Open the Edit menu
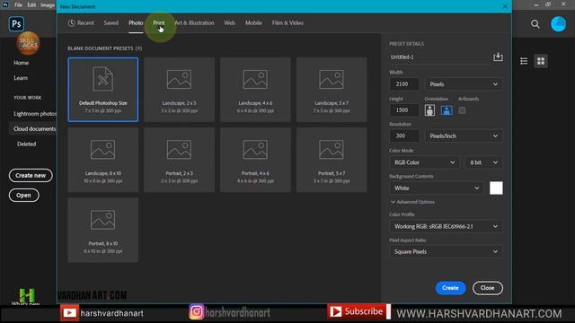The width and height of the screenshot is (575, 323). click(x=31, y=5)
